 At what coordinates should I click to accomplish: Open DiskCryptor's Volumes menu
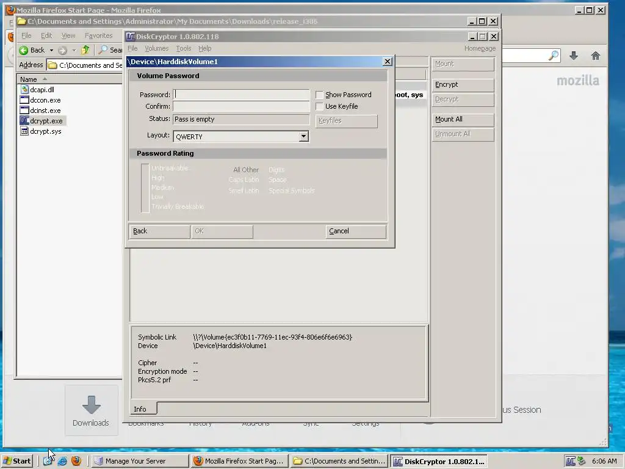pyautogui.click(x=156, y=48)
